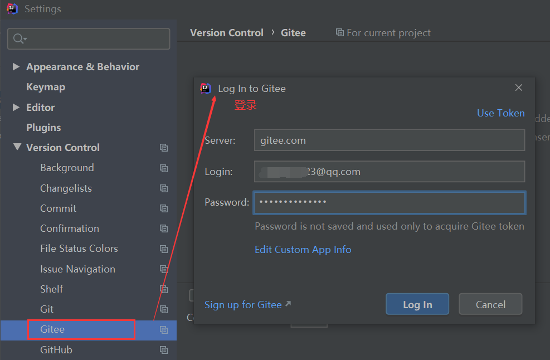
Task: Open Edit Custom App Info link
Action: coord(303,250)
